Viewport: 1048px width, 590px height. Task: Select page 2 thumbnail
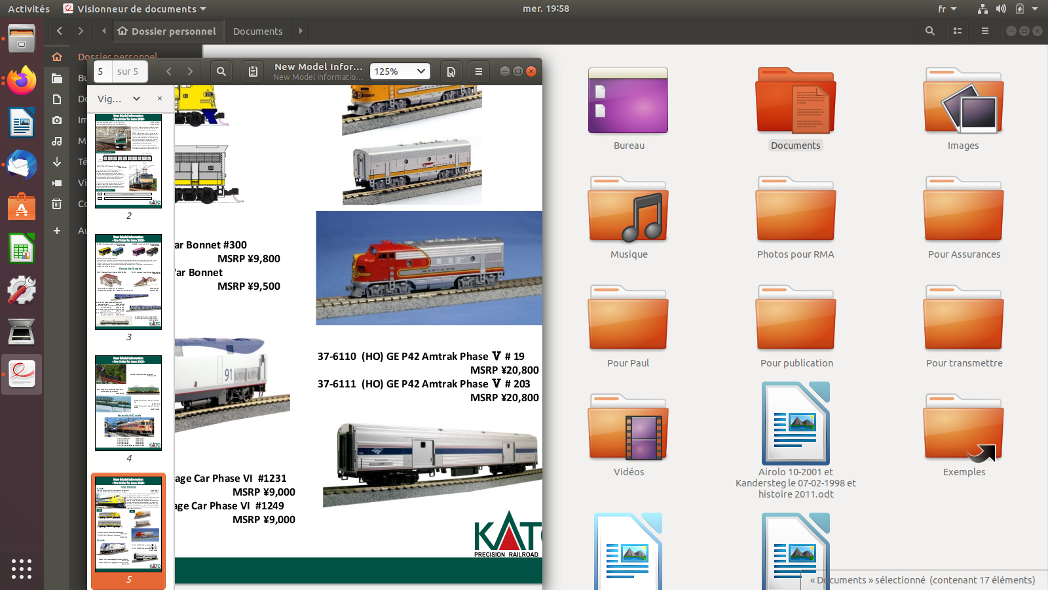pos(128,161)
